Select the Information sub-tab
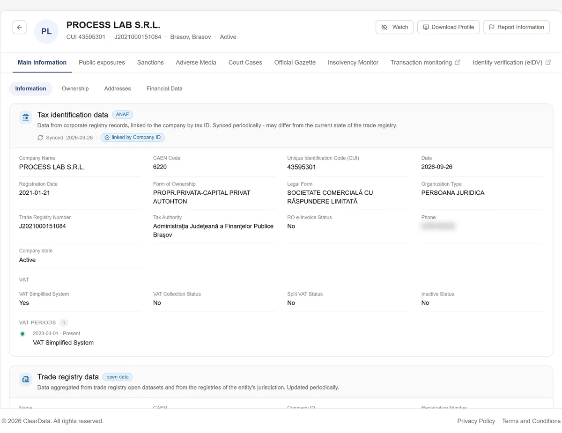Viewport: 562px width, 433px height. [30, 88]
